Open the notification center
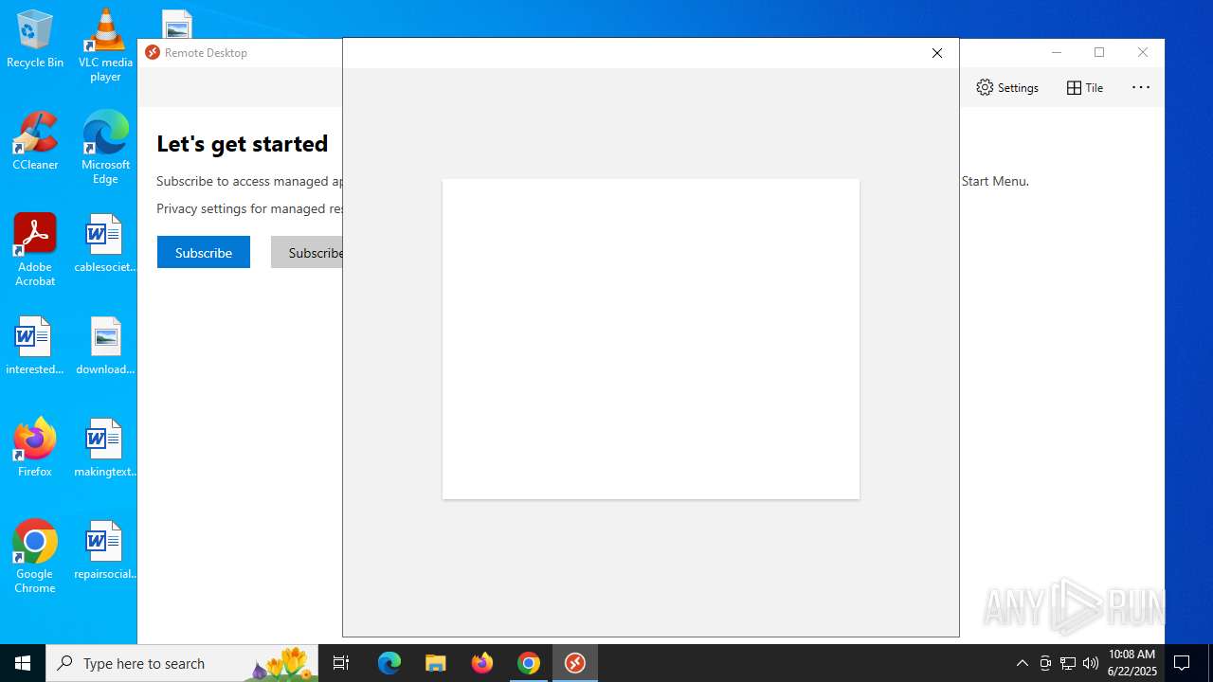This screenshot has height=682, width=1213. [1183, 663]
